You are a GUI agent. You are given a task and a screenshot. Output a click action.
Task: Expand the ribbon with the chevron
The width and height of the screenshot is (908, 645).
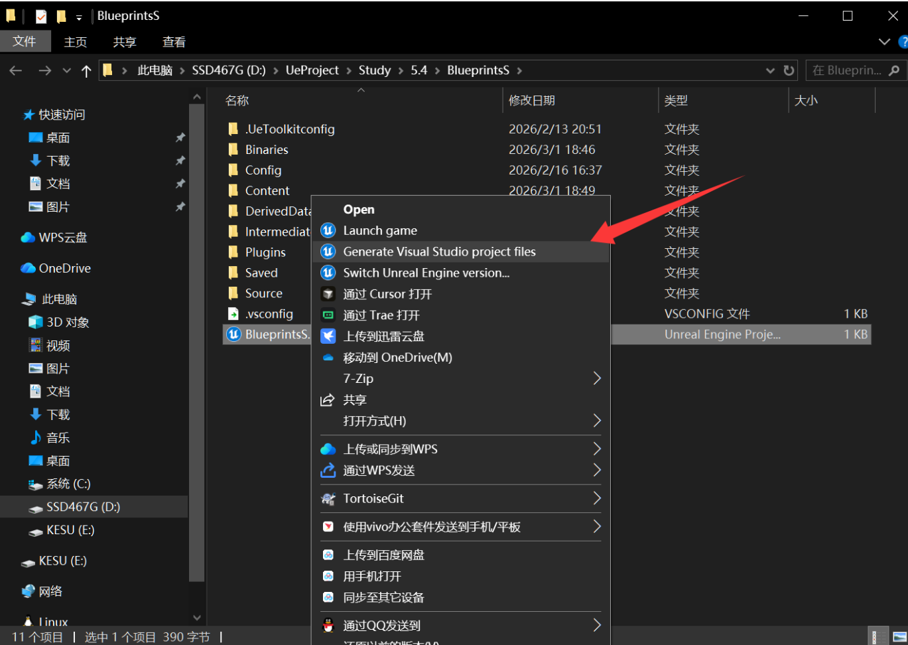coord(884,42)
